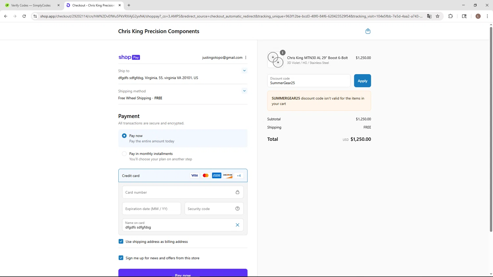Click the Free Wheel Shipping method text
The width and height of the screenshot is (493, 277).
(x=140, y=98)
